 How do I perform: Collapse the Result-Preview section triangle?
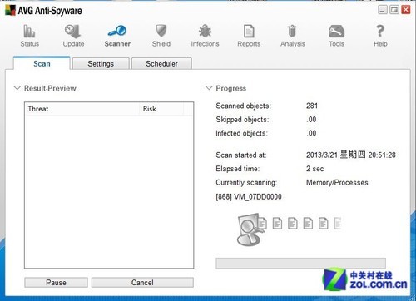(17, 88)
